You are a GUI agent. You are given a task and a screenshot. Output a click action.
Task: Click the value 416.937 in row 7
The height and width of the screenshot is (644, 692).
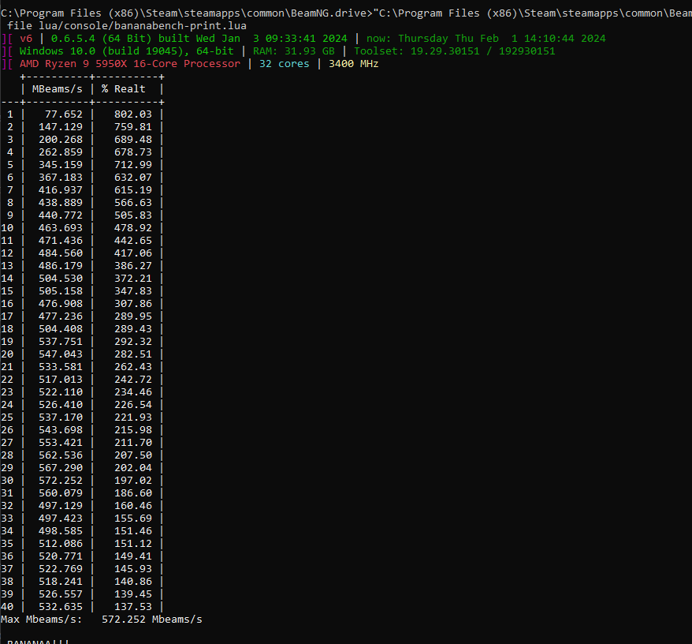[61, 190]
